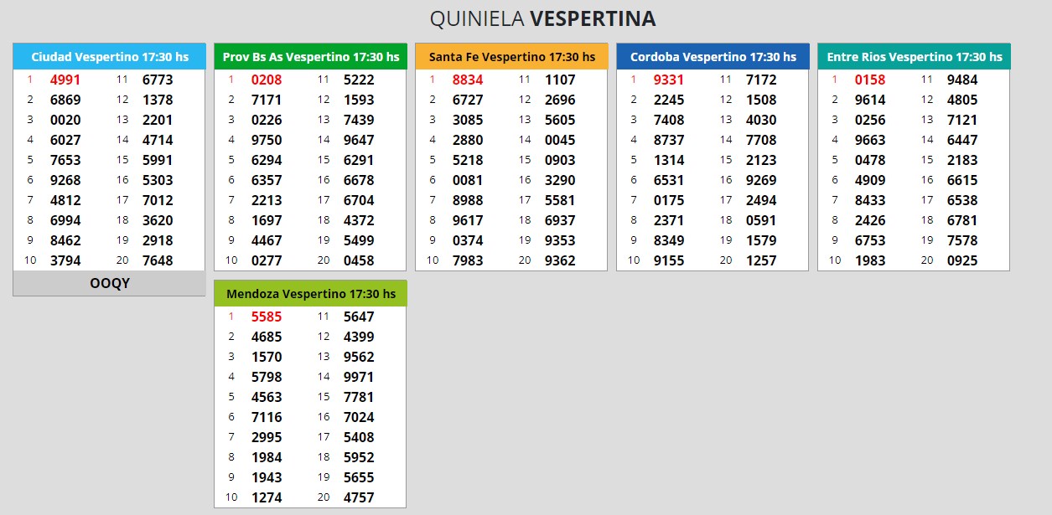
Task: Select the Prov Bs As Vespertino header
Action: coord(310,57)
